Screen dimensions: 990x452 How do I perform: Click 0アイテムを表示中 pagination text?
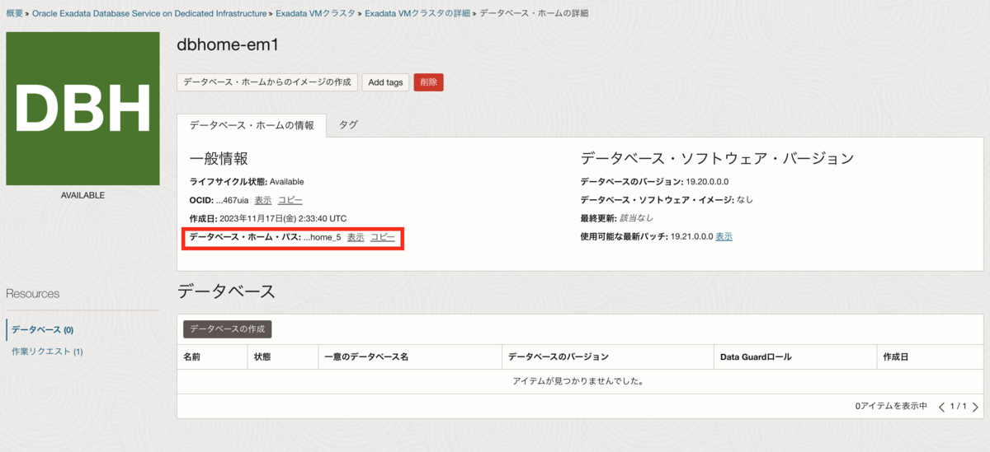tap(891, 407)
